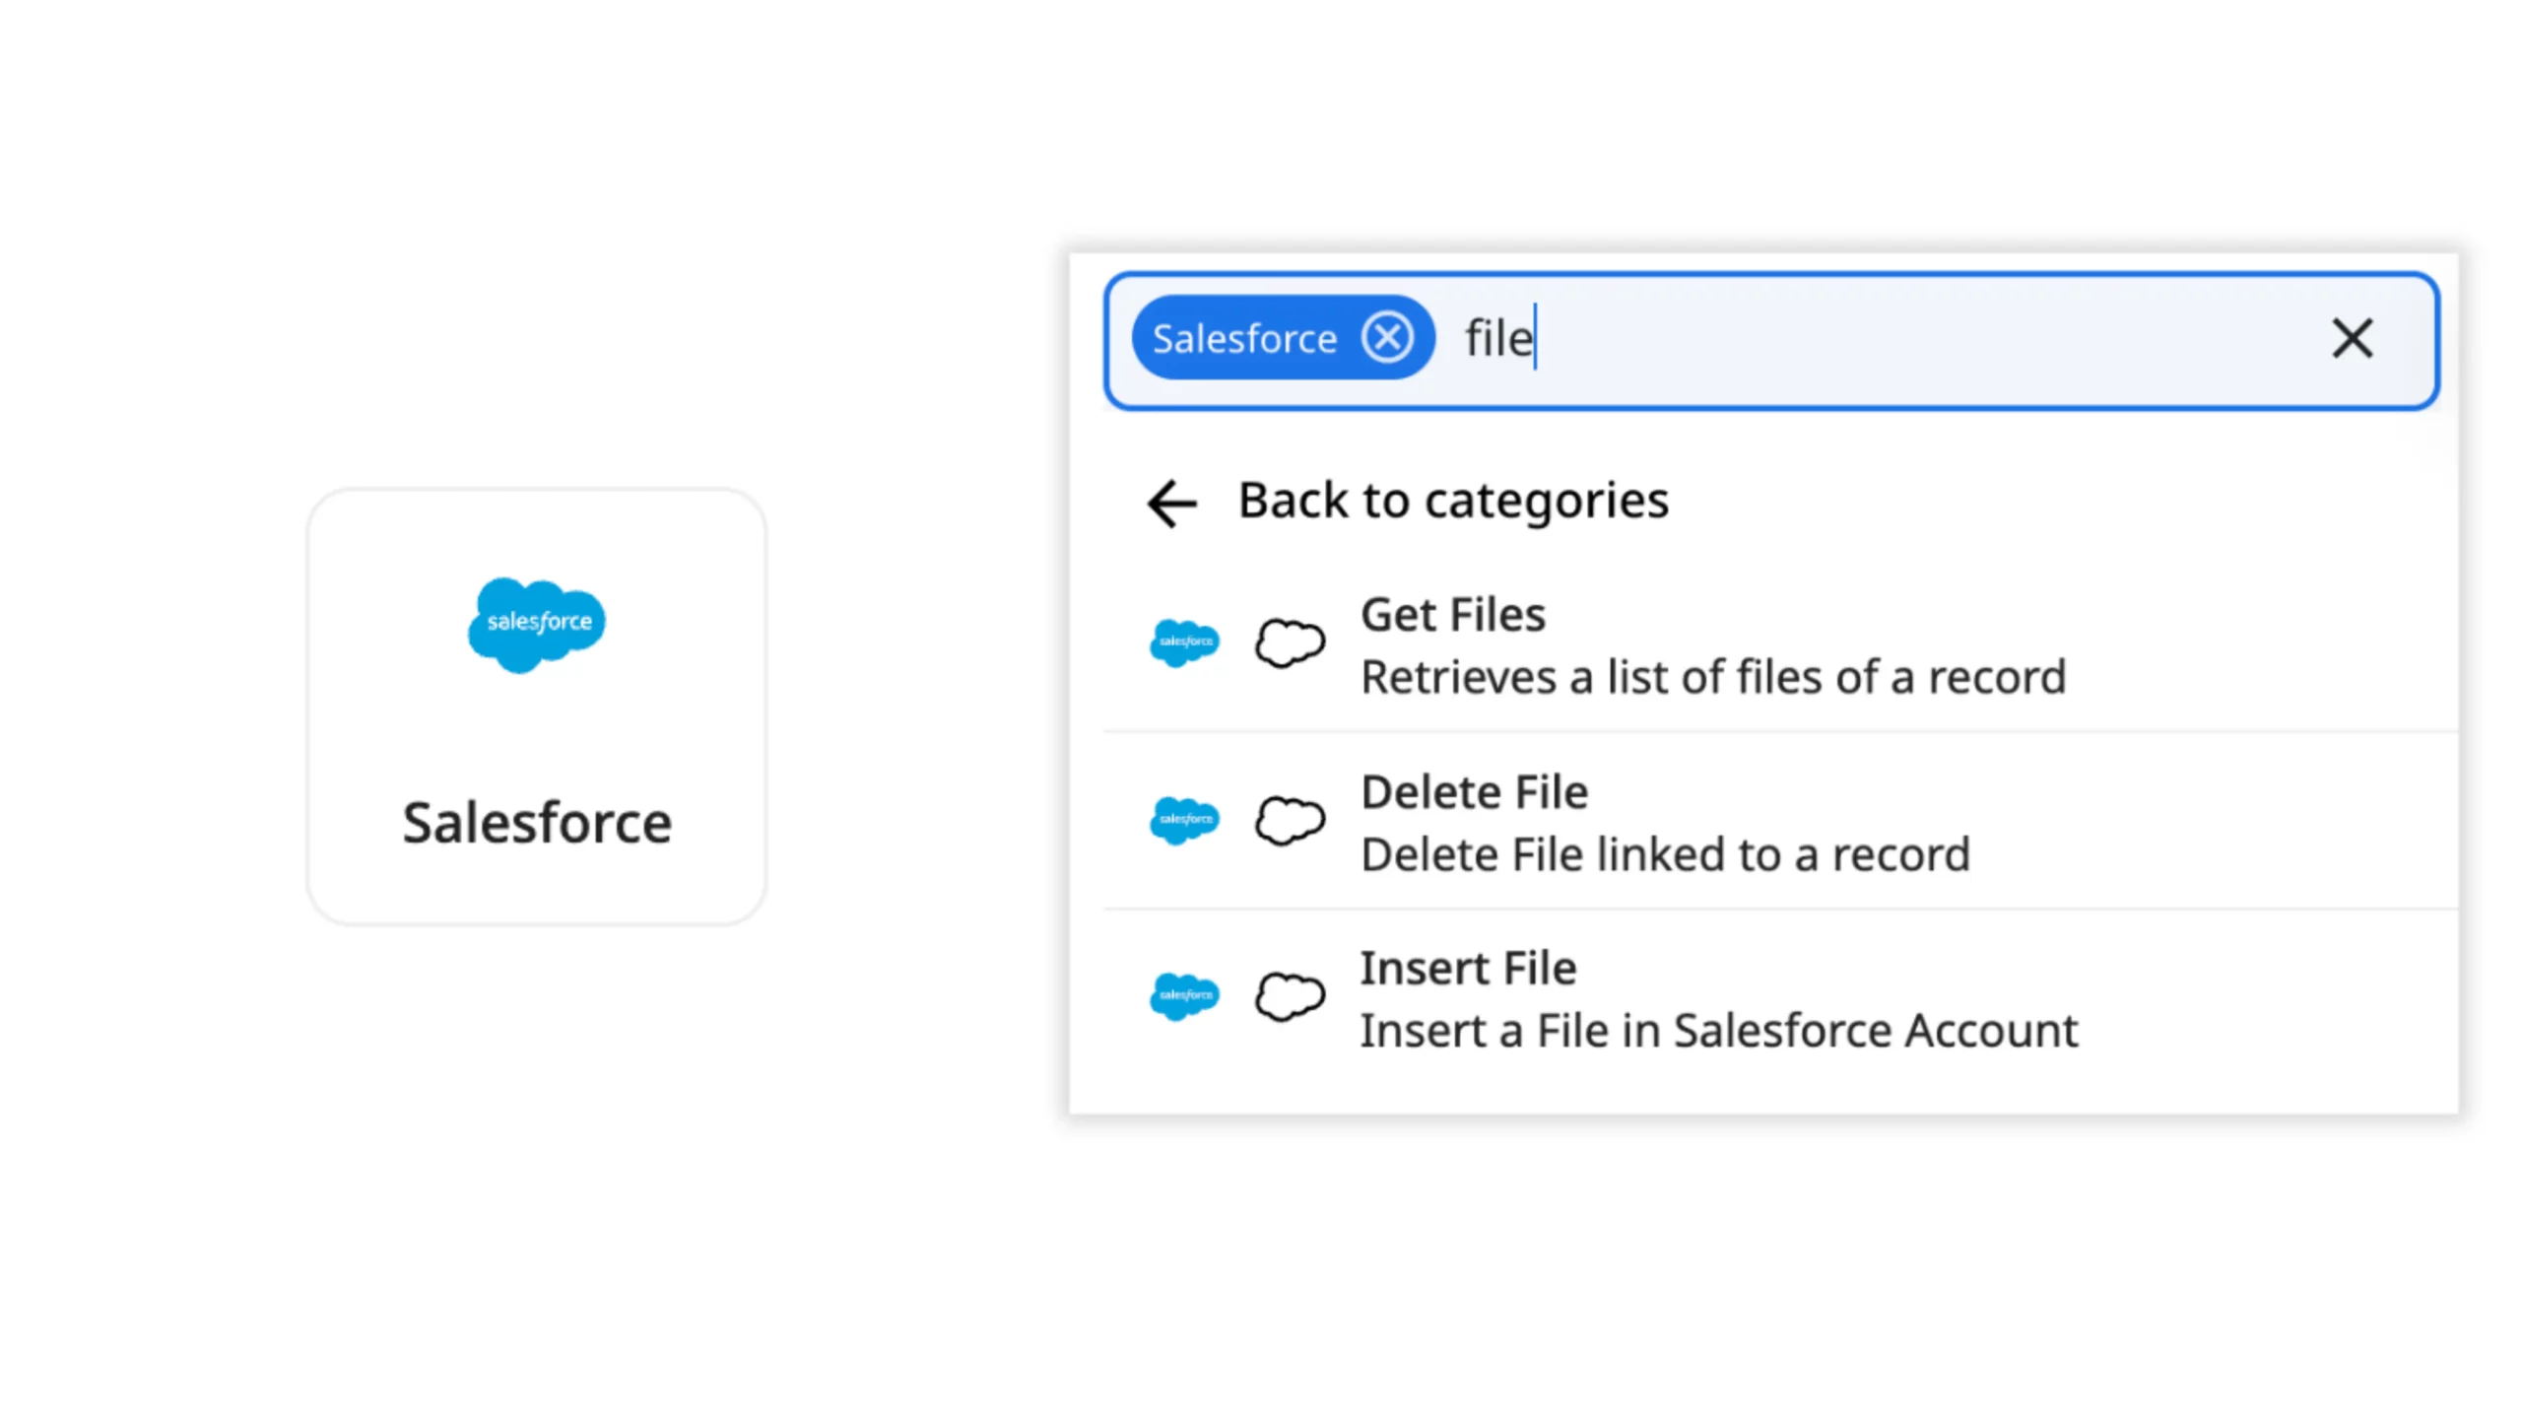Go back to categories

1452,501
